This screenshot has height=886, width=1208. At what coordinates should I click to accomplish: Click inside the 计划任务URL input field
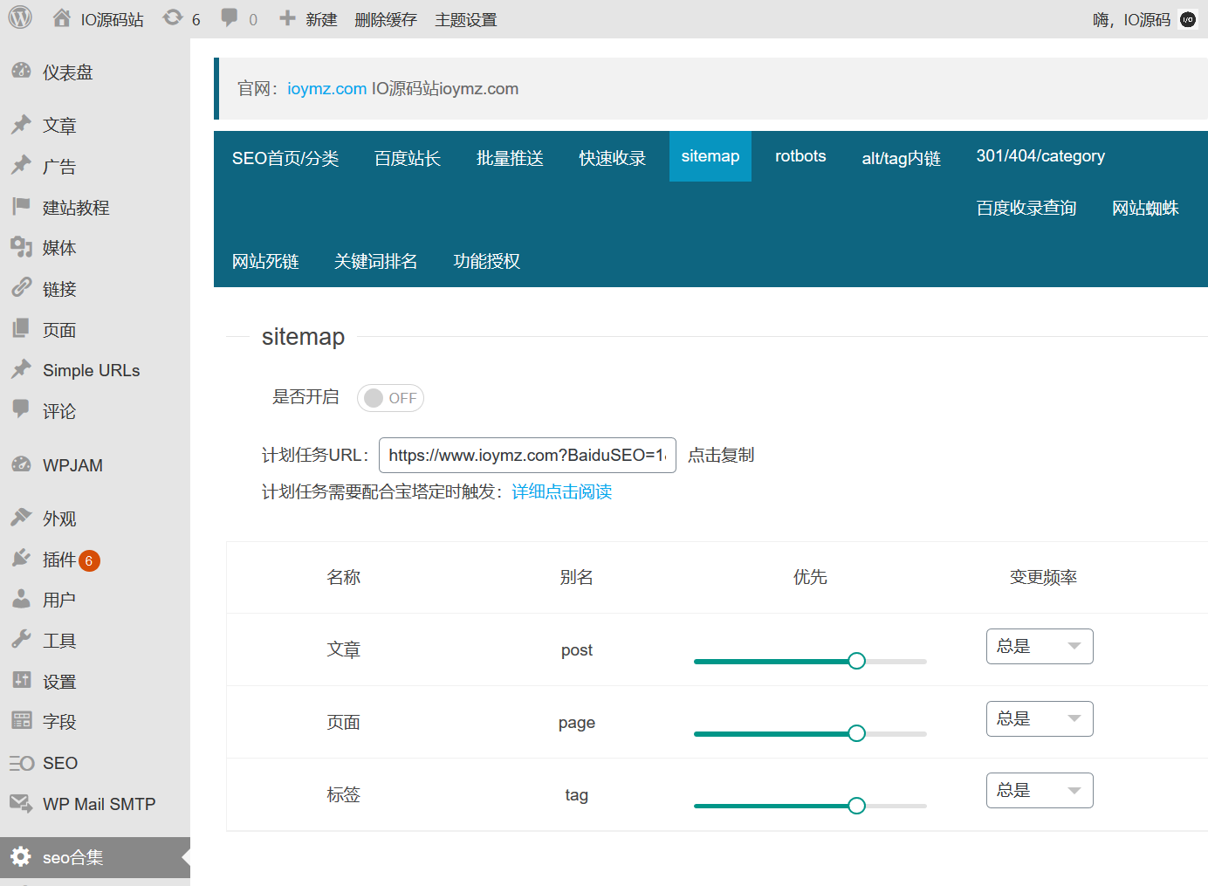pyautogui.click(x=527, y=455)
